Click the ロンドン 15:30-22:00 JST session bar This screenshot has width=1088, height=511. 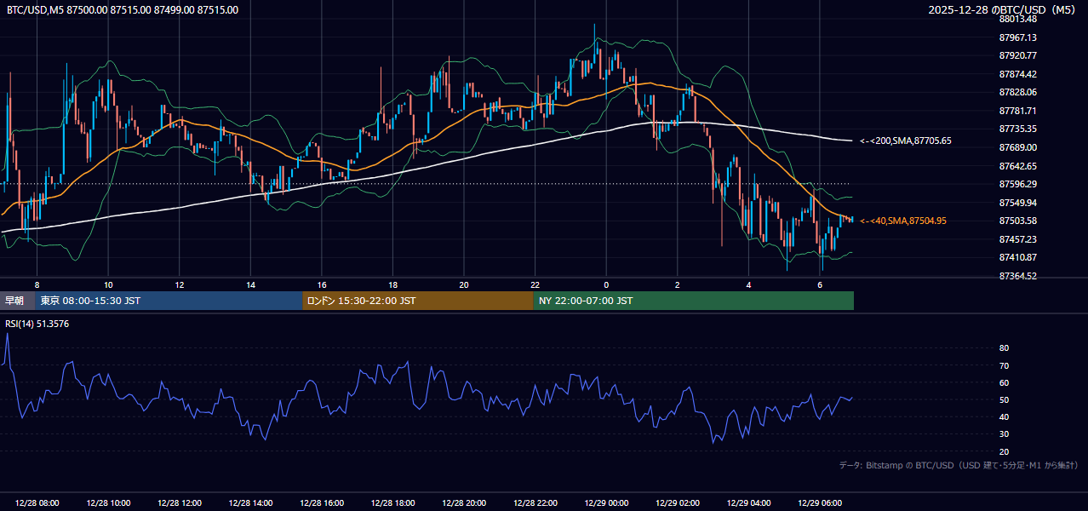tap(418, 301)
